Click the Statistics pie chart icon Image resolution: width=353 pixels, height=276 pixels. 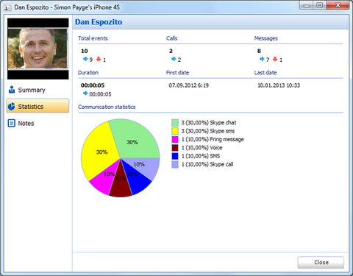coord(12,106)
